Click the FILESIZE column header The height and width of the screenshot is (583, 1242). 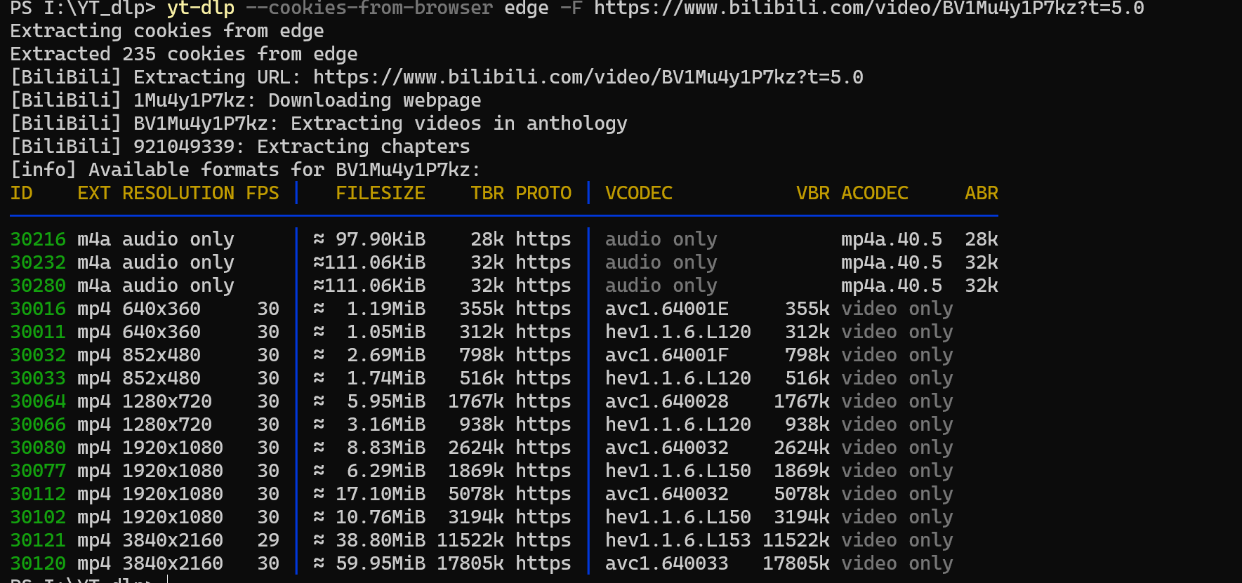coord(381,193)
